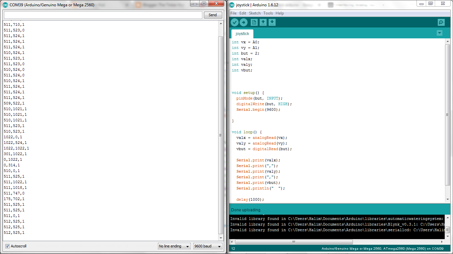
Task: Open the File menu
Action: pos(233,13)
